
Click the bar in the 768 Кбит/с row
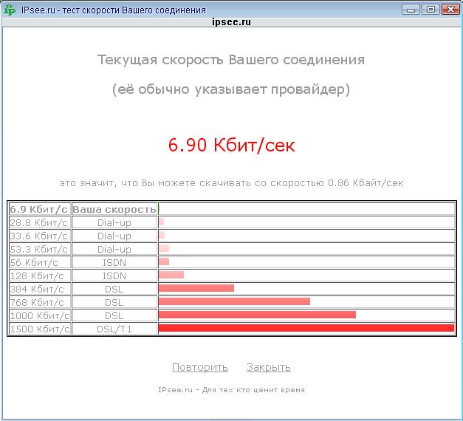point(234,301)
